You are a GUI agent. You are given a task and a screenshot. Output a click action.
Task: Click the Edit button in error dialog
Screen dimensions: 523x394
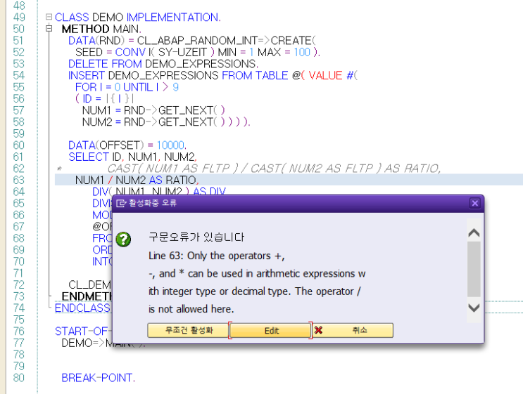point(270,331)
